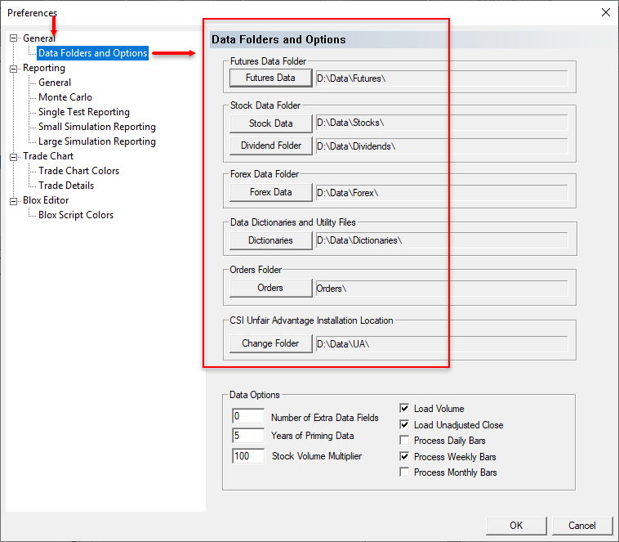Click the Futures Data button
The image size is (619, 542).
click(270, 78)
